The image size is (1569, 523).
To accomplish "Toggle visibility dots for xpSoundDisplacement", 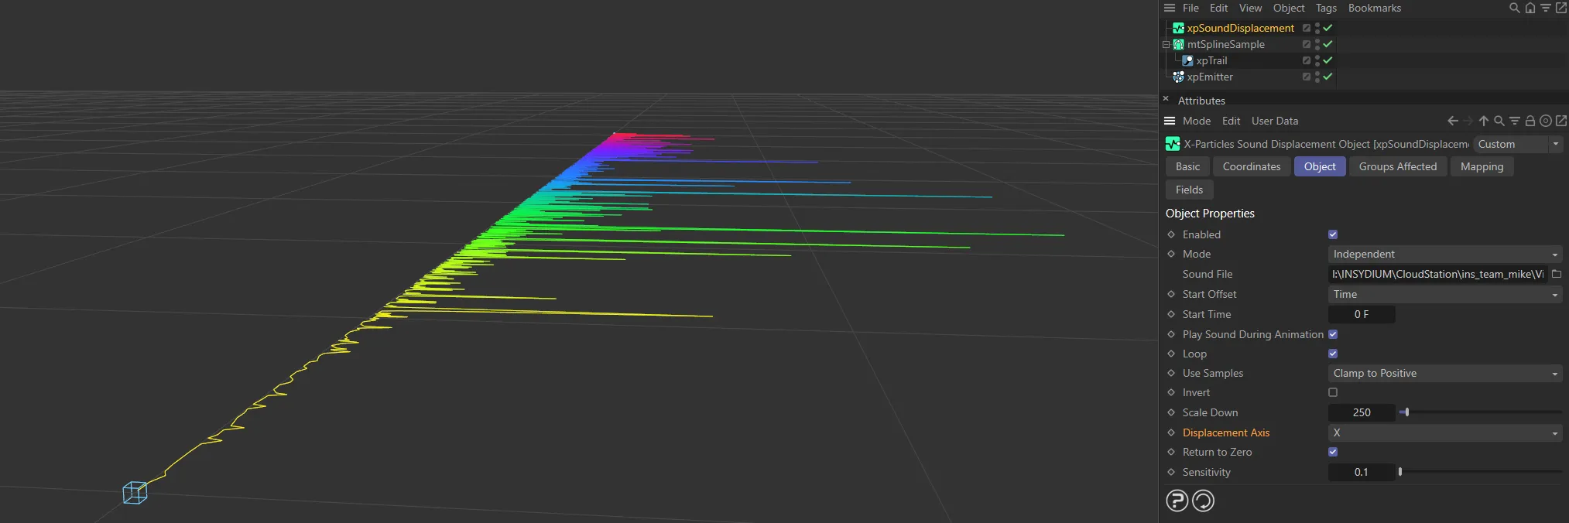I will [x=1317, y=28].
